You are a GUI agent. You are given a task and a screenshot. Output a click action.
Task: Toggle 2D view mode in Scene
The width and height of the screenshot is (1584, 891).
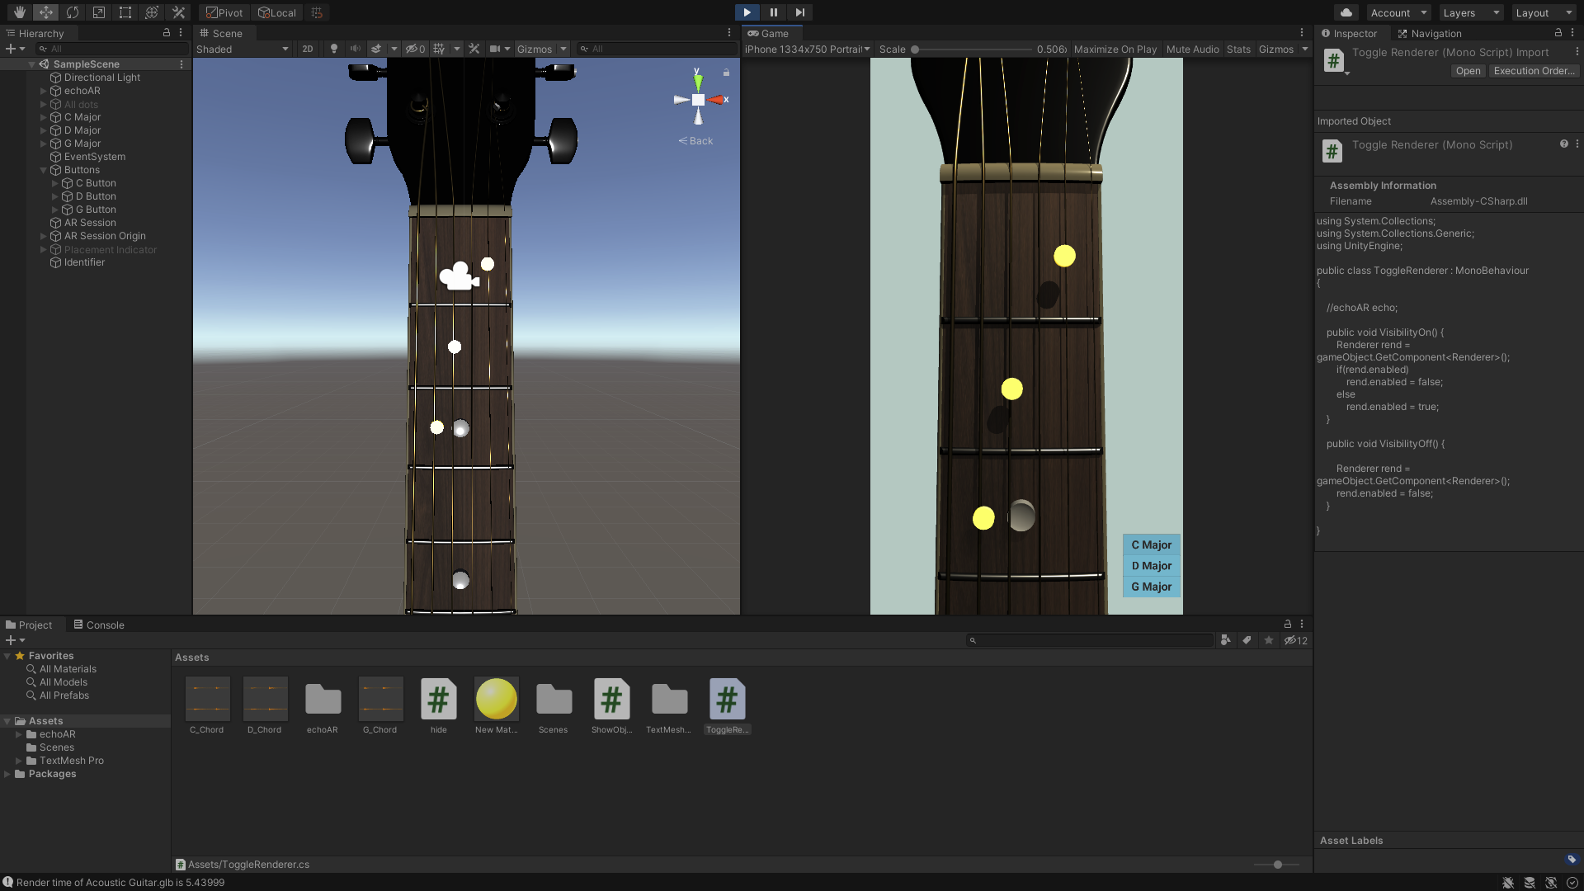(x=308, y=49)
